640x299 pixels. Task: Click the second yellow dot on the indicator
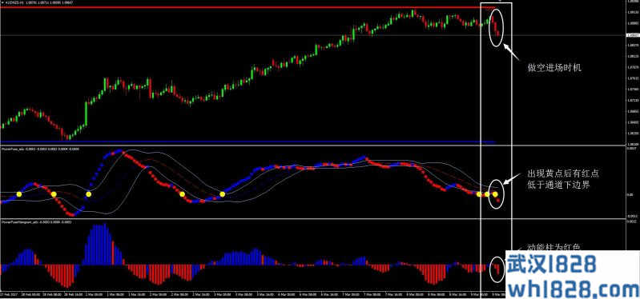coord(54,194)
